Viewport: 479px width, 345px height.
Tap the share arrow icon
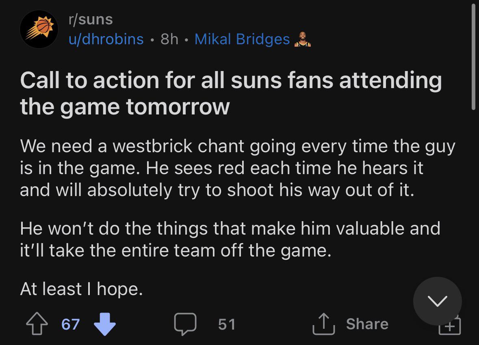(323, 324)
